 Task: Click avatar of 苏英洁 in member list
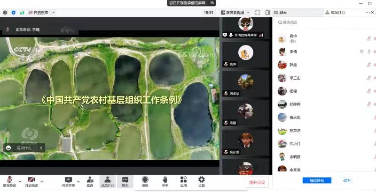coord(282,131)
